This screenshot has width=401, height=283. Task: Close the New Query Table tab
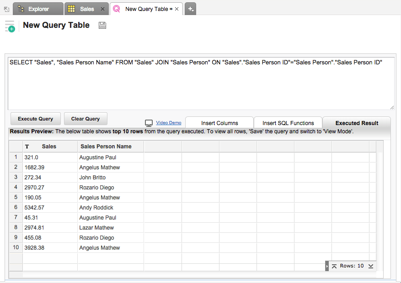[x=178, y=8]
